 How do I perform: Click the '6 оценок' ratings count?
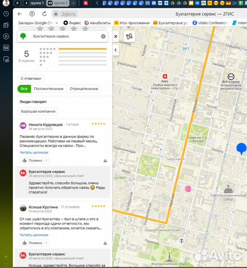point(26,61)
